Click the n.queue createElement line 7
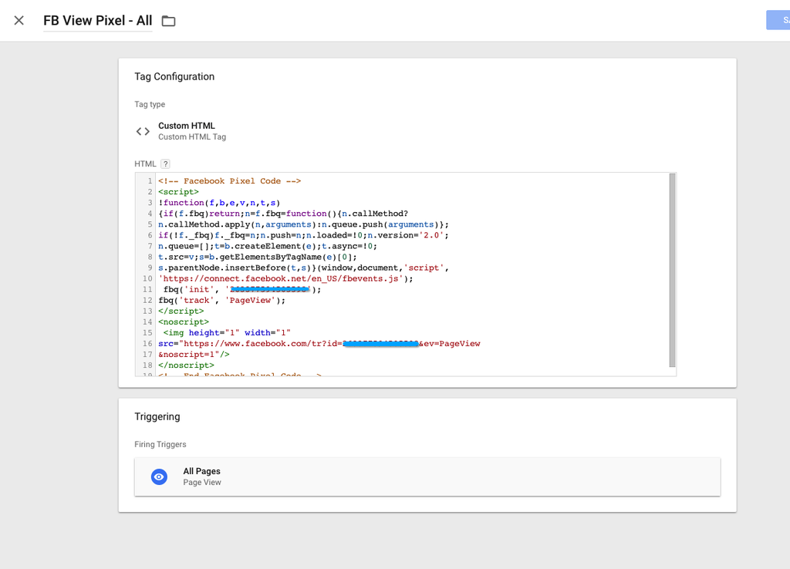790x569 pixels. pyautogui.click(x=268, y=246)
